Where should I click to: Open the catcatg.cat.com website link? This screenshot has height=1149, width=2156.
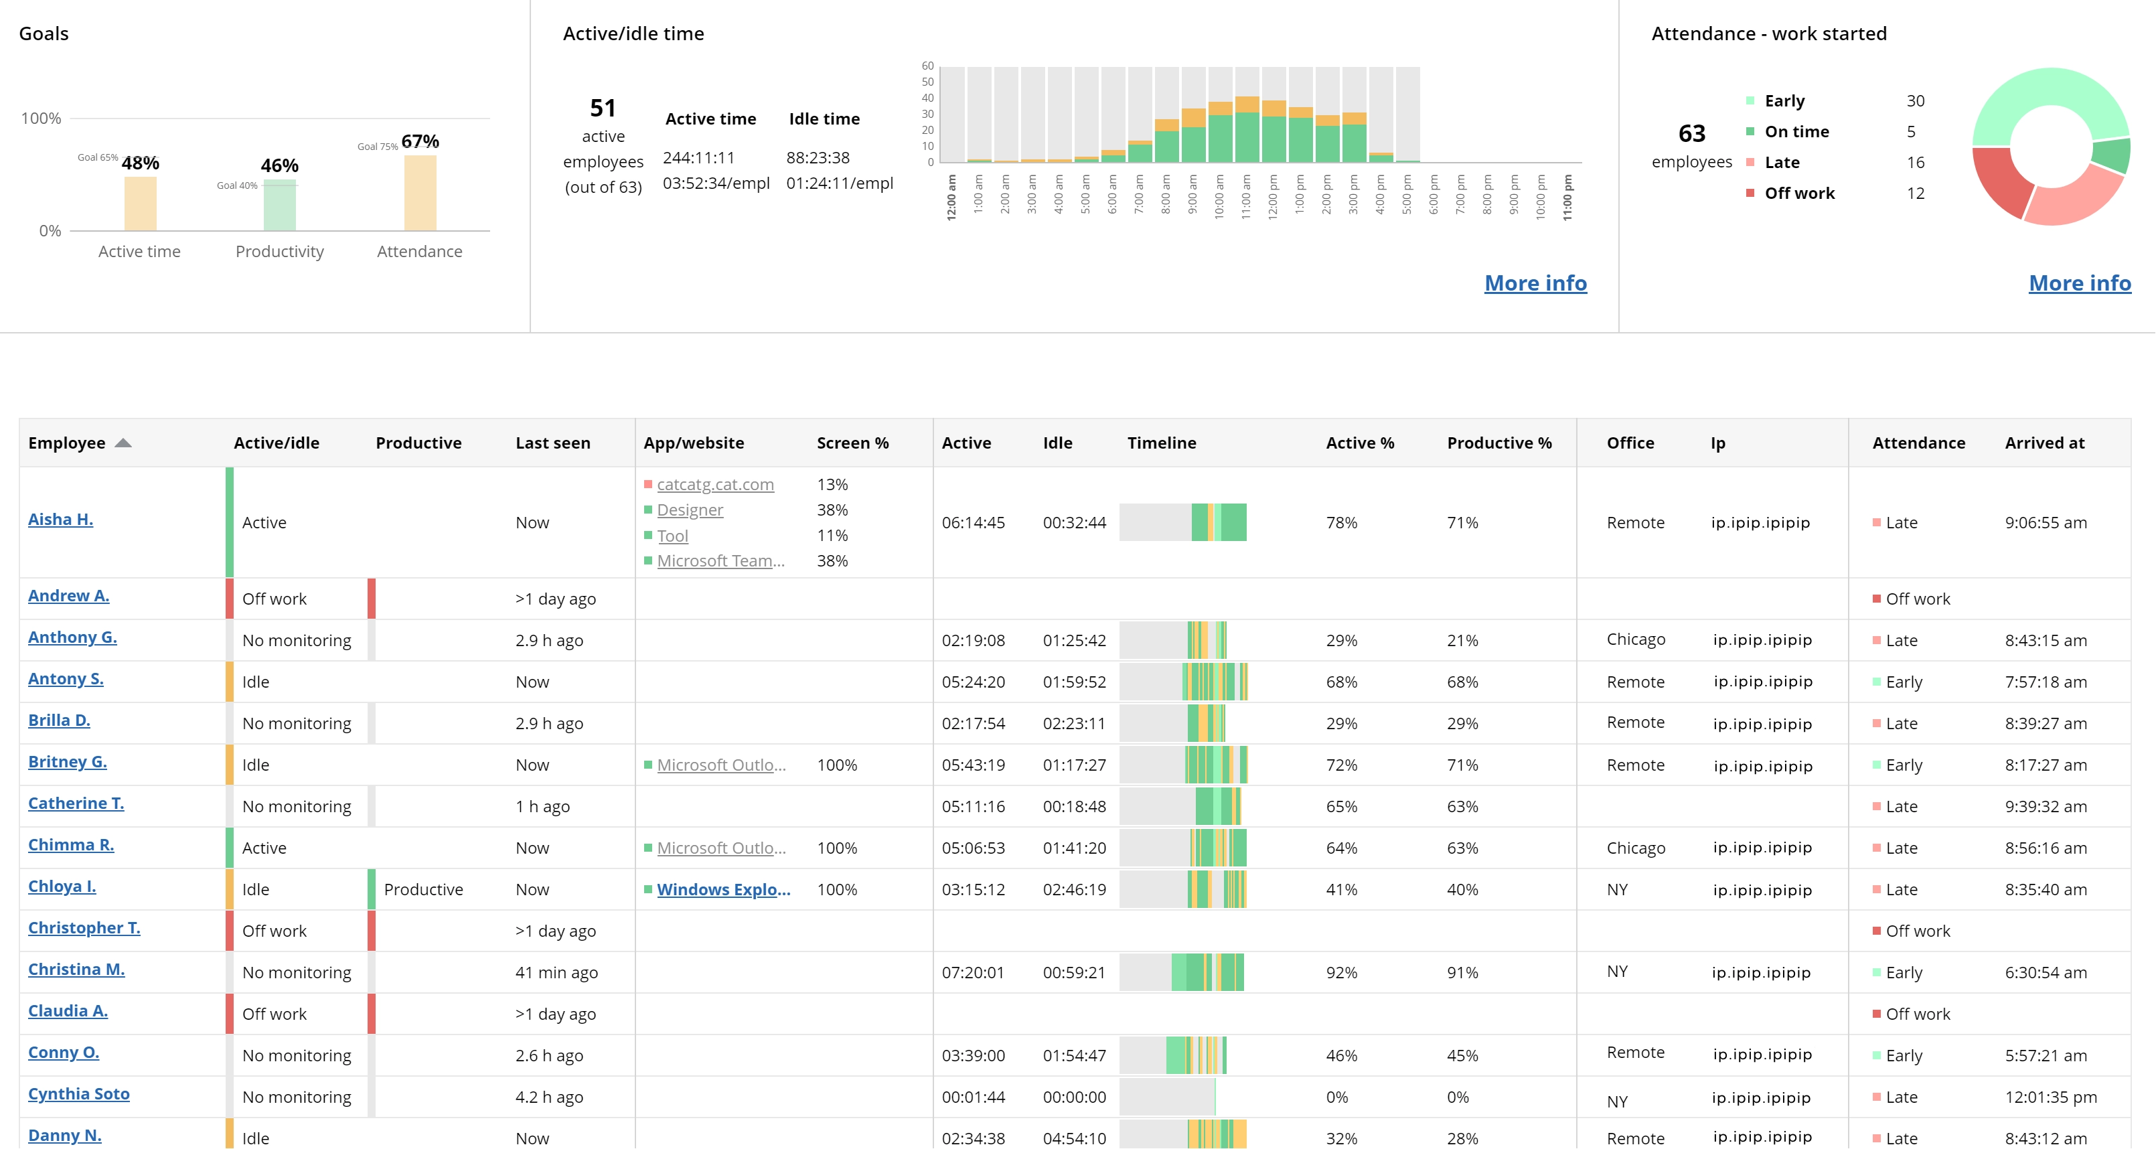[x=715, y=485]
